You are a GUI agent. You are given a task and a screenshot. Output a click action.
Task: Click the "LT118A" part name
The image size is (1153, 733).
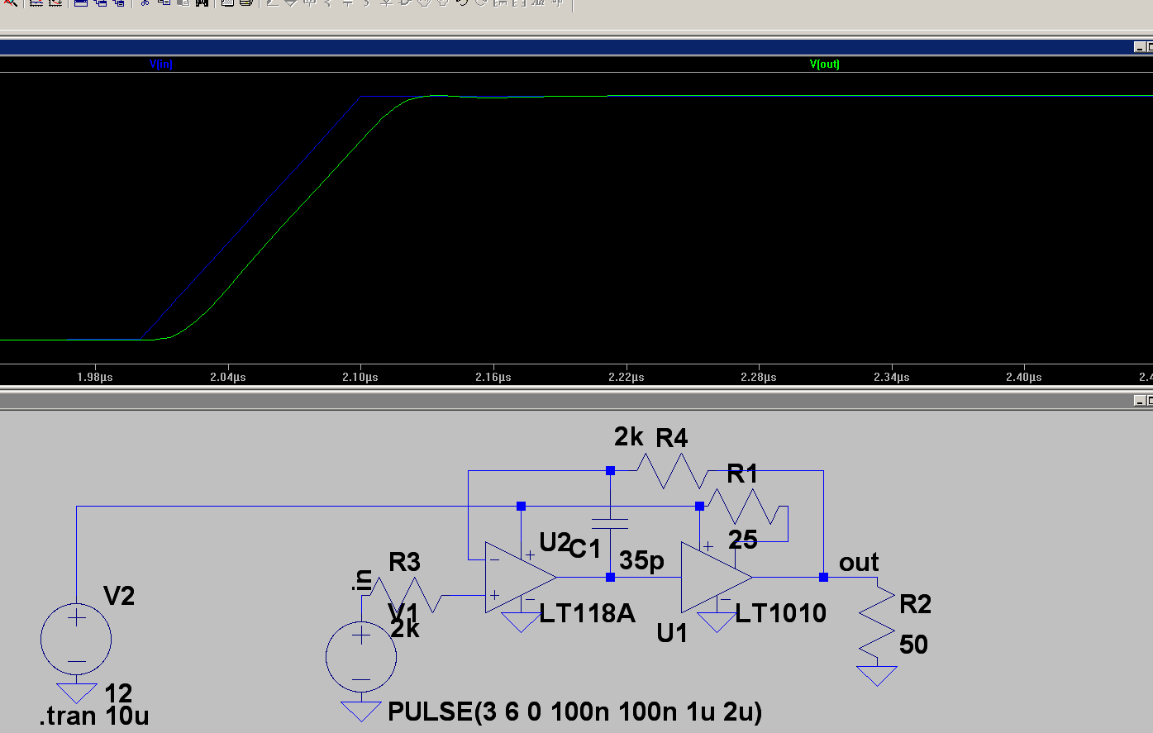(x=588, y=613)
